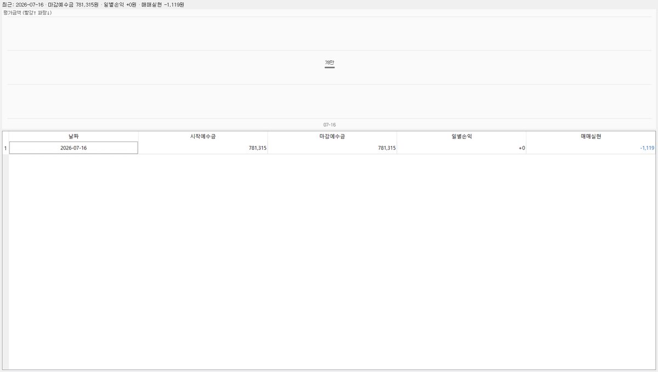This screenshot has height=372, width=658.
Task: Select the 마감예수금 column header in table
Action: [x=332, y=136]
